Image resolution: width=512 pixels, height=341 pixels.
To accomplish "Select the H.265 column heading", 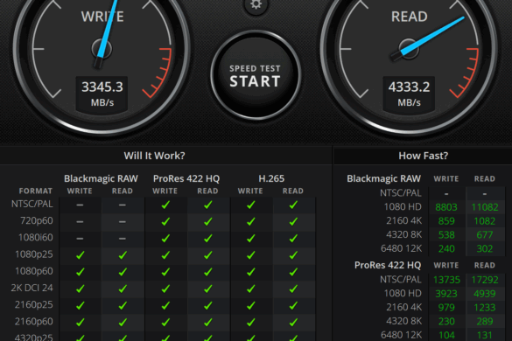I will 271,178.
